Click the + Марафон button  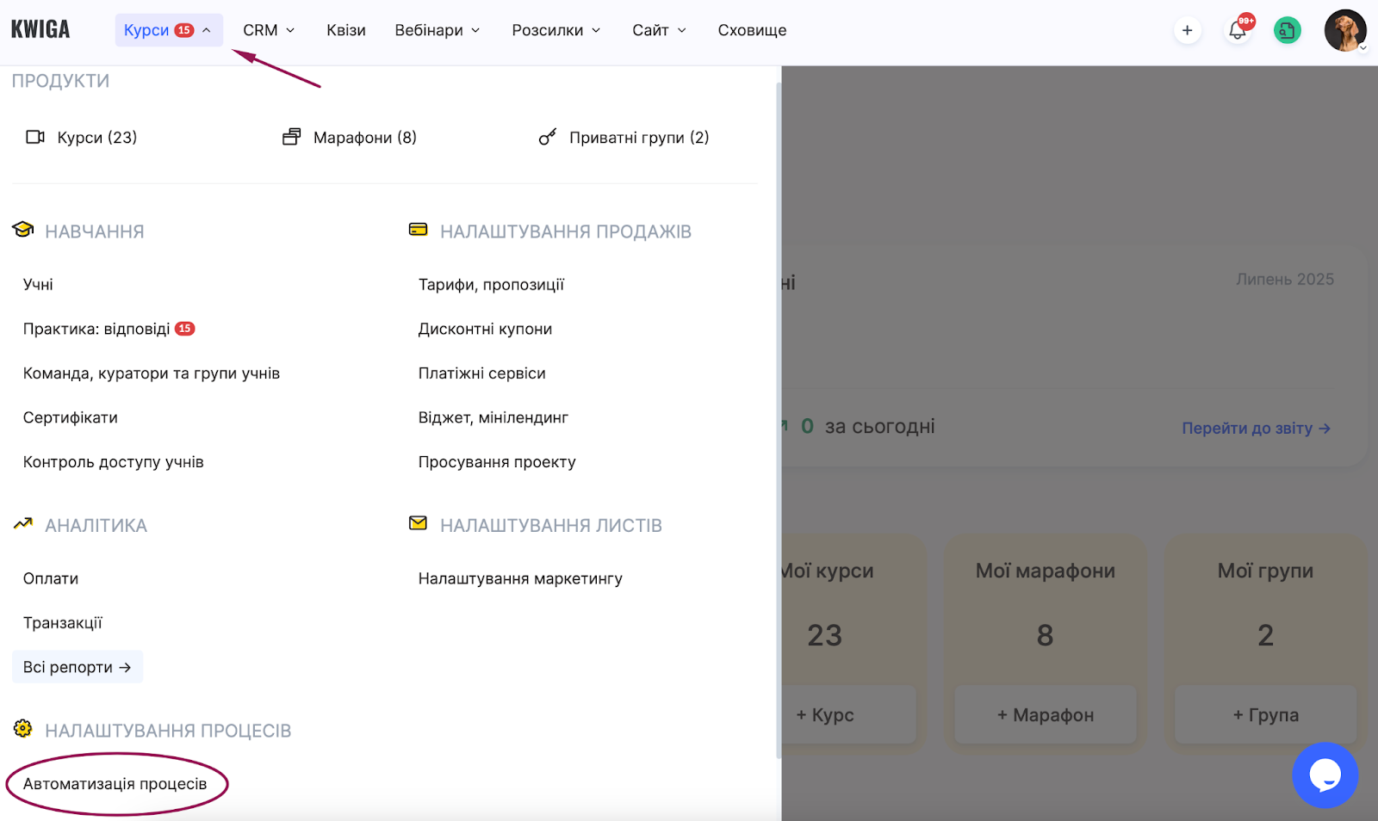pos(1045,715)
